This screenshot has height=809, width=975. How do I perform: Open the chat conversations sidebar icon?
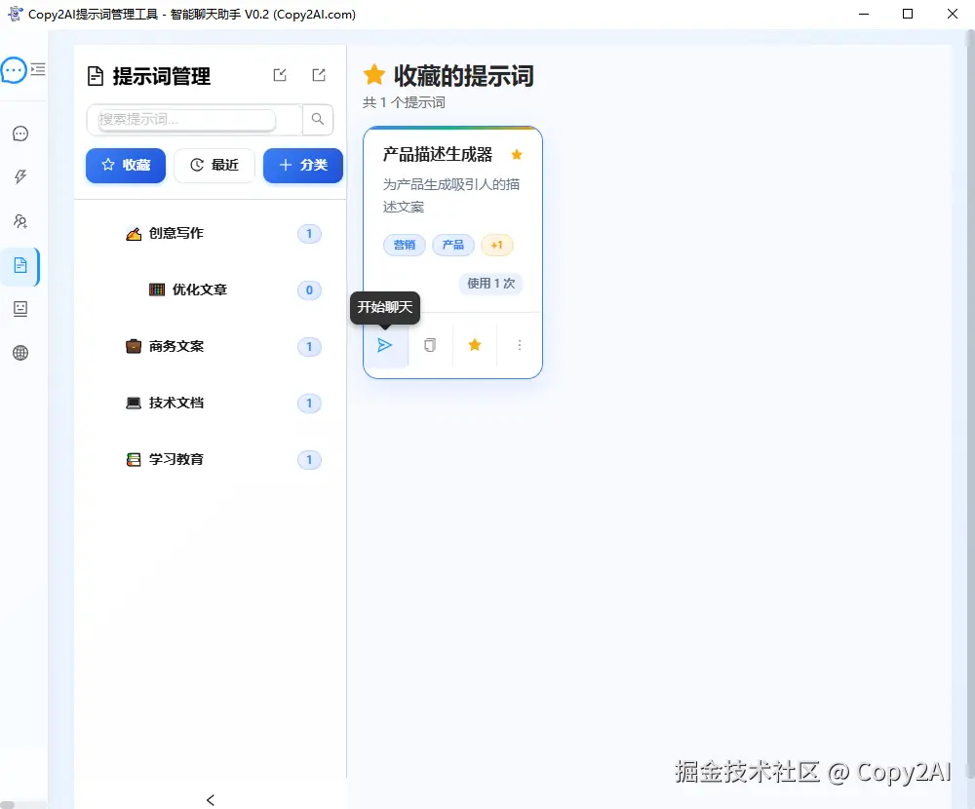point(20,134)
